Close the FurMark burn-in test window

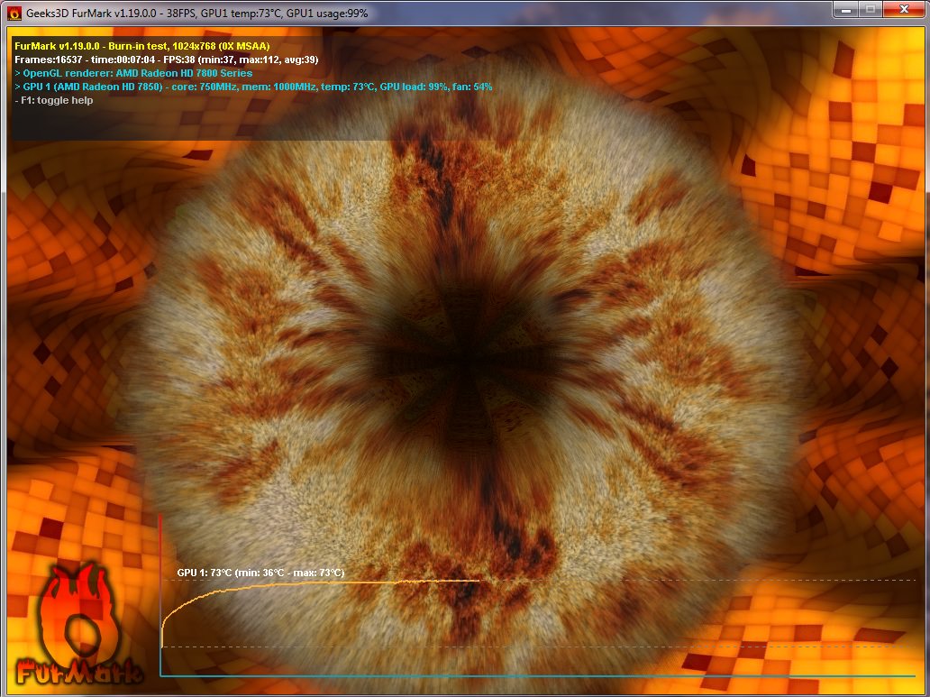[x=902, y=11]
